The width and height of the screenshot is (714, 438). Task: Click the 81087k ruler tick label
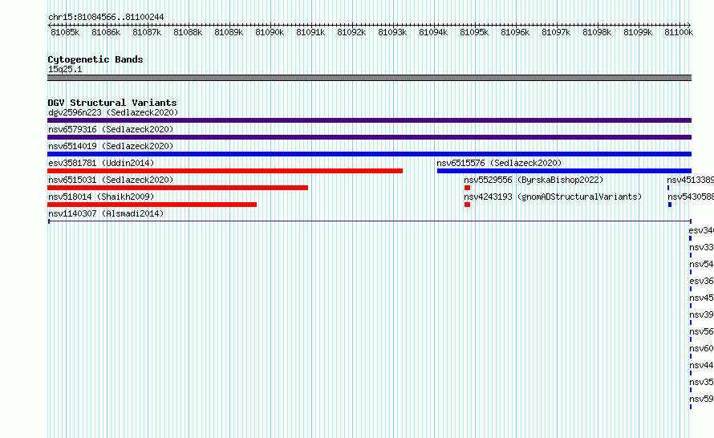click(x=147, y=32)
